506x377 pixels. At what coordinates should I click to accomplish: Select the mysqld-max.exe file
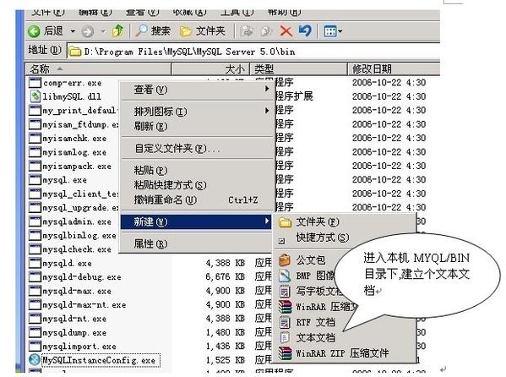pyautogui.click(x=70, y=291)
